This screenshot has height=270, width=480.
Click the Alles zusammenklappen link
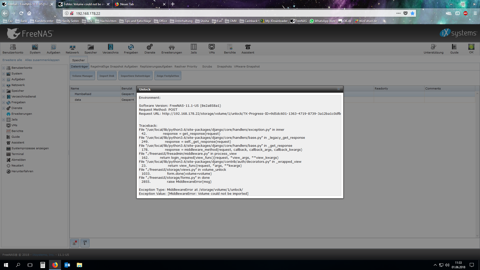42,60
